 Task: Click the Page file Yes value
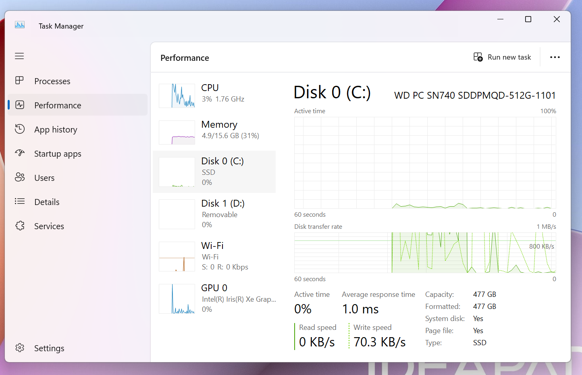pos(478,331)
